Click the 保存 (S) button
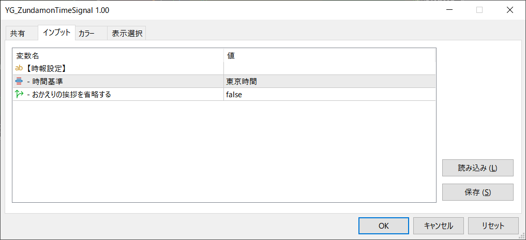Image resolution: width=526 pixels, height=240 pixels. (x=477, y=192)
